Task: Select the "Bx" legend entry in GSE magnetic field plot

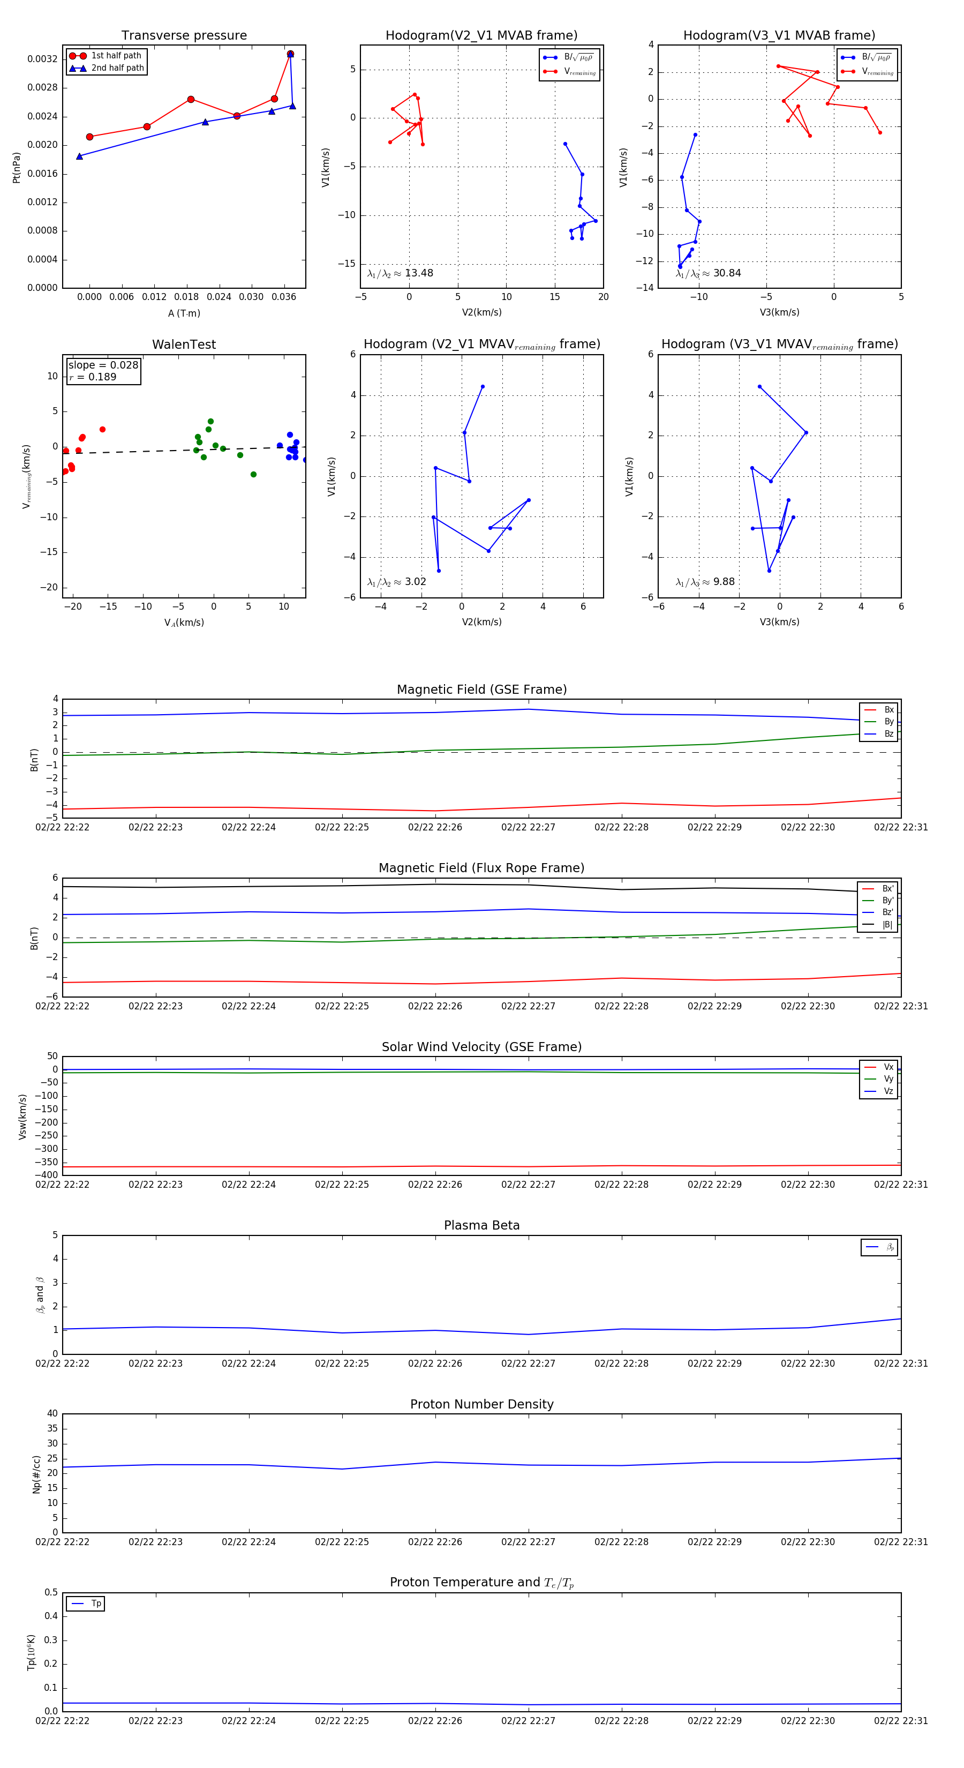Action: tap(879, 710)
